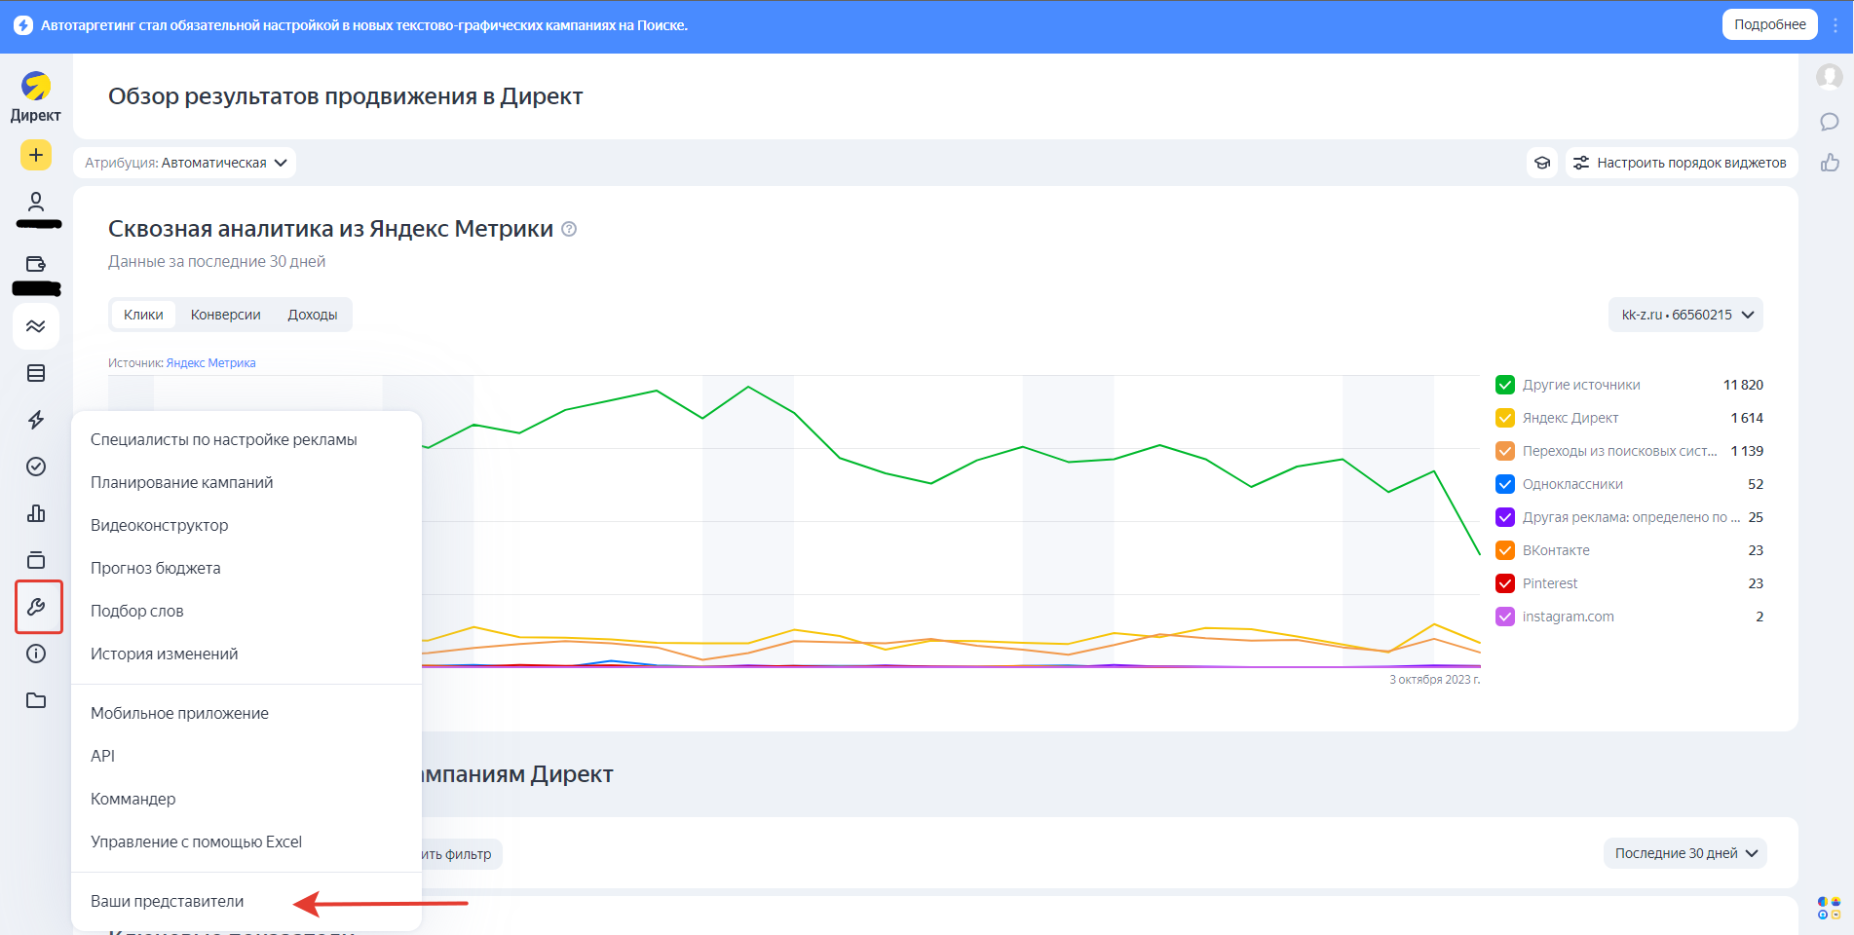The width and height of the screenshot is (1854, 935).
Task: Open the Атрибуция dropdown
Action: pyautogui.click(x=185, y=163)
